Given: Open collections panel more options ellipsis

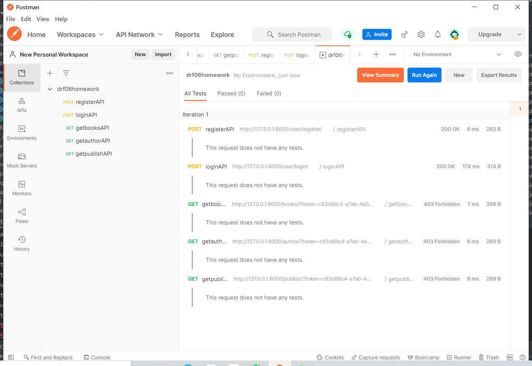Looking at the screenshot, I should pos(170,73).
